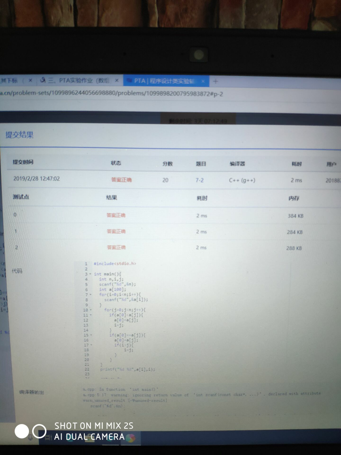This screenshot has width=341, height=455.
Task: Click the 内存 column header
Action: 294,198
